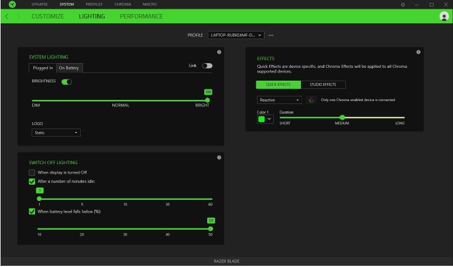Minimize the Synapse window
453x267 pixels.
tap(417, 5)
